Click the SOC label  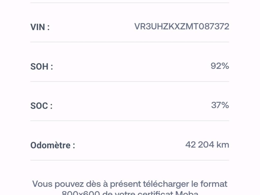(41, 106)
